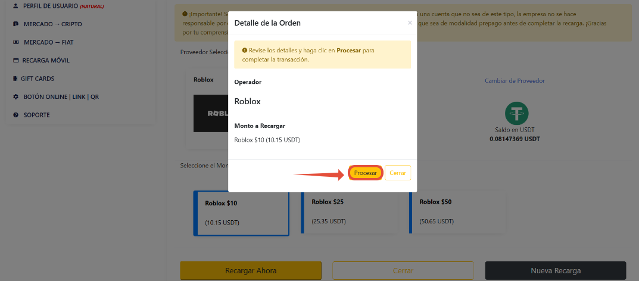Screen dimensions: 639x281
Task: Click the Monto a Recargar label
Action: [x=260, y=126]
